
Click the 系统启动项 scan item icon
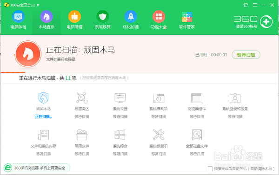(159, 98)
